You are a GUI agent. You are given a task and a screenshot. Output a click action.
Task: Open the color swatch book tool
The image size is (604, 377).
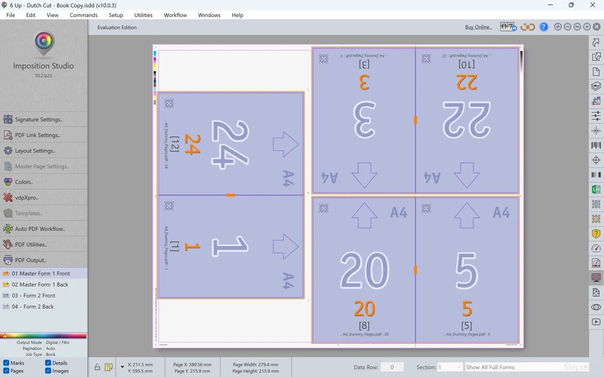click(596, 101)
